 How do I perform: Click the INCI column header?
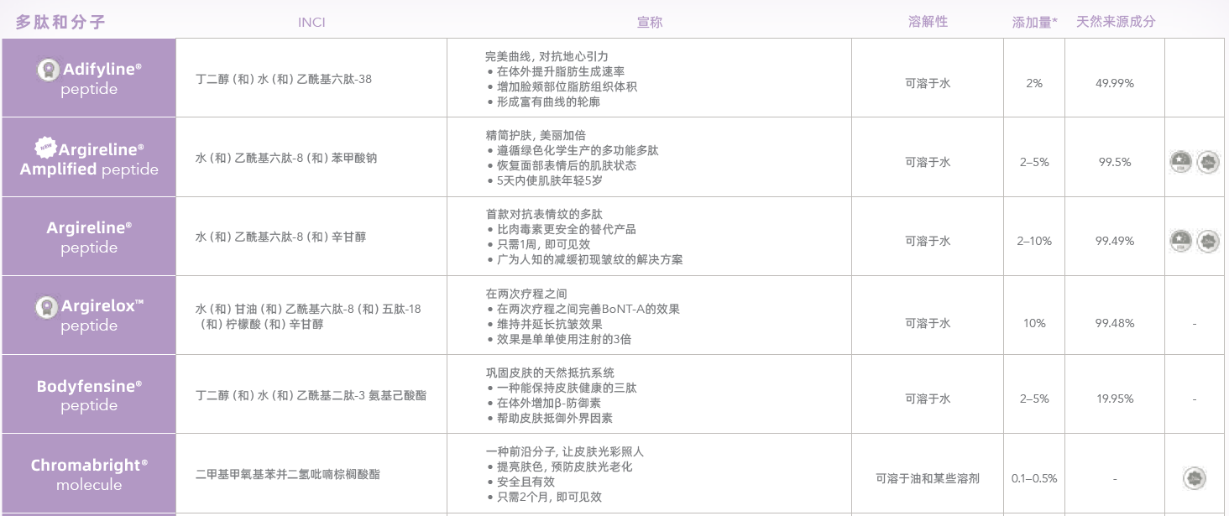(x=311, y=22)
